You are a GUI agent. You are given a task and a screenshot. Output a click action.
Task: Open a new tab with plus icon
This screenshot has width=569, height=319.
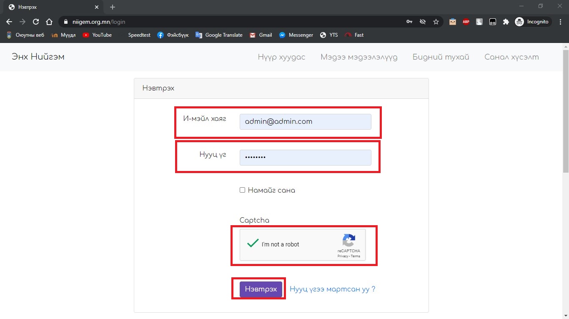click(x=113, y=7)
